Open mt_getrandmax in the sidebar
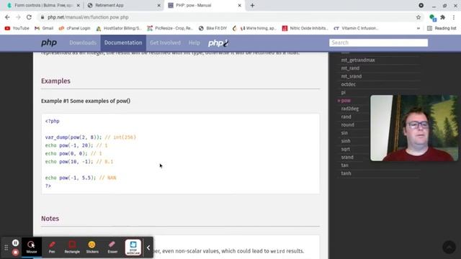Viewport: 461px width, 259px height. pyautogui.click(x=358, y=60)
